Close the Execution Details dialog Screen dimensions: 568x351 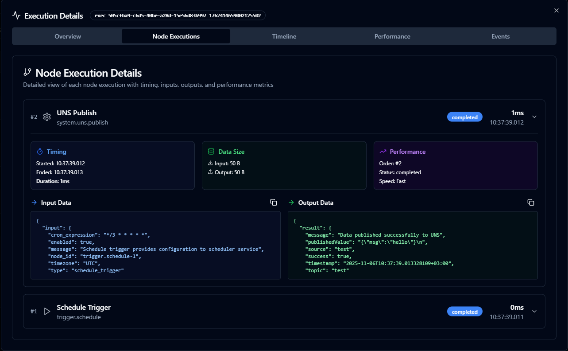coord(556,11)
